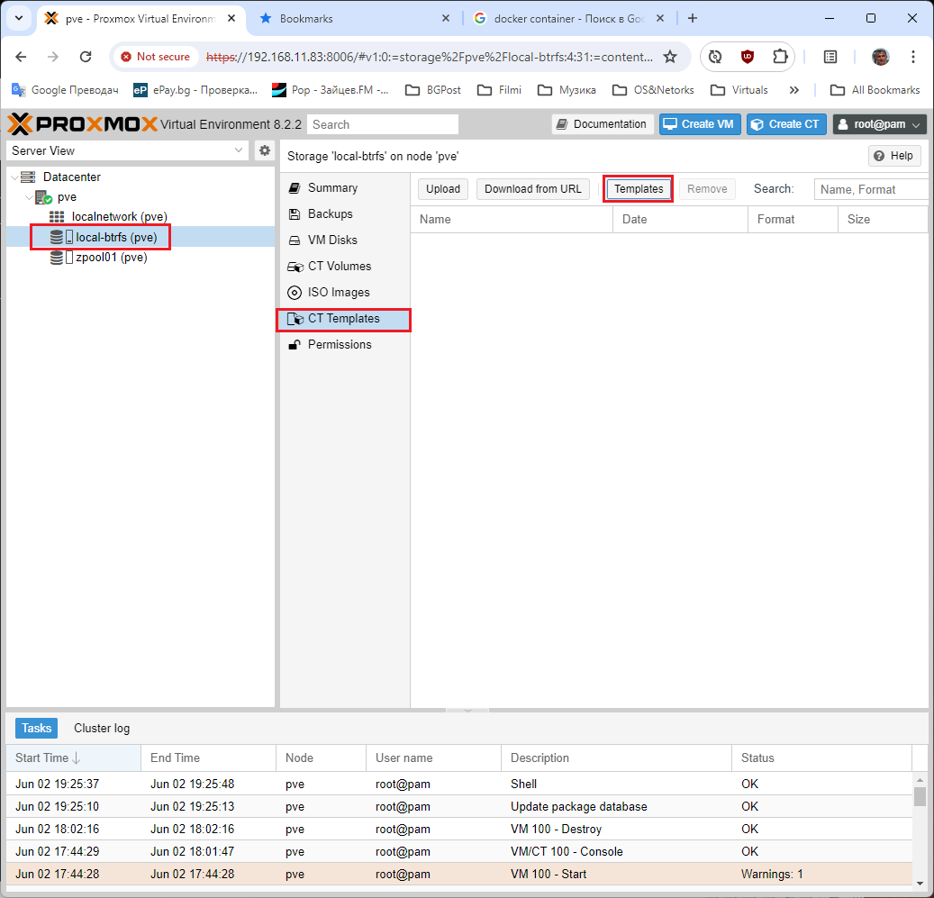Click the Remove button
Viewport: 934px width, 898px height.
coord(707,189)
